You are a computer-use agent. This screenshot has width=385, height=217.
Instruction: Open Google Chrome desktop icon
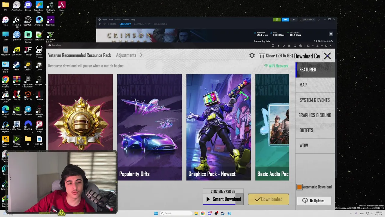point(5,81)
